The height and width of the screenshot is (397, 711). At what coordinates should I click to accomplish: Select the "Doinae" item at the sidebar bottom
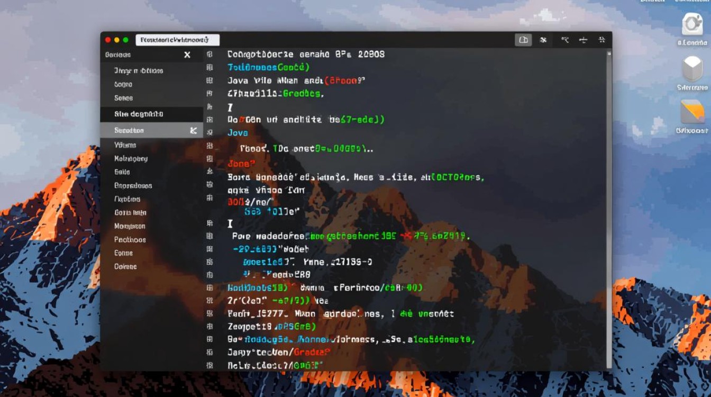click(x=125, y=267)
